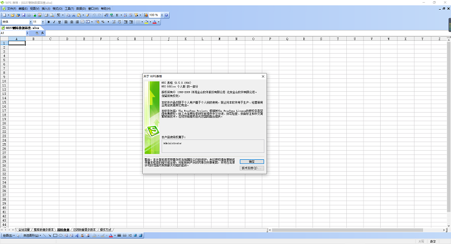451x244 pixels.
Task: Close the About WPS dialog
Action: click(x=263, y=77)
